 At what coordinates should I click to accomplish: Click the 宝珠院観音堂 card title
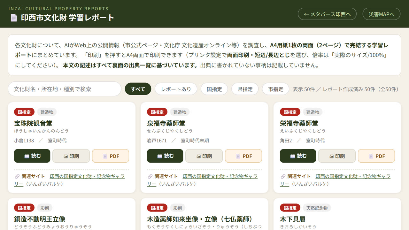pos(33,123)
